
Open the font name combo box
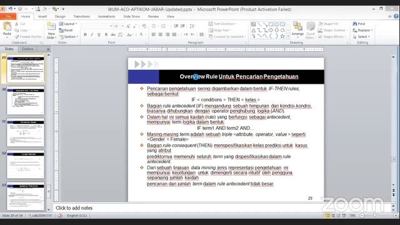click(x=97, y=26)
